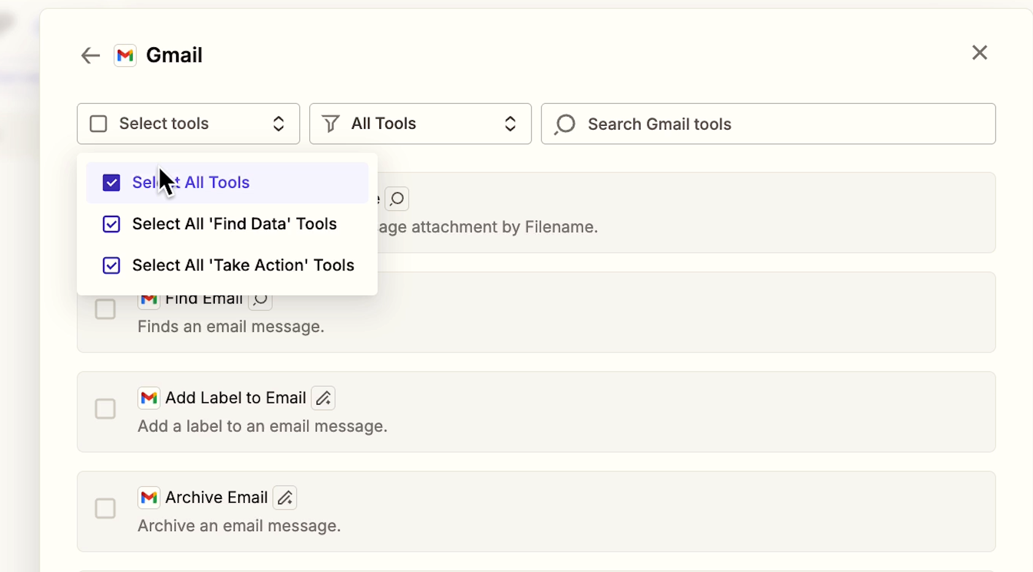Click the Find Email tool title
The height and width of the screenshot is (572, 1033).
click(x=204, y=300)
